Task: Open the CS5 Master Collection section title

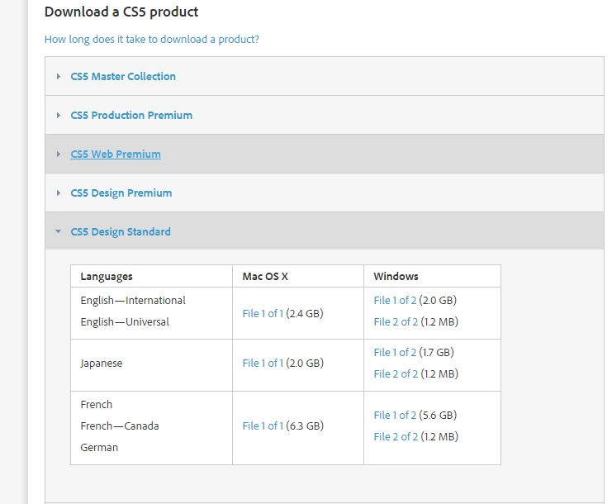Action: (x=123, y=77)
